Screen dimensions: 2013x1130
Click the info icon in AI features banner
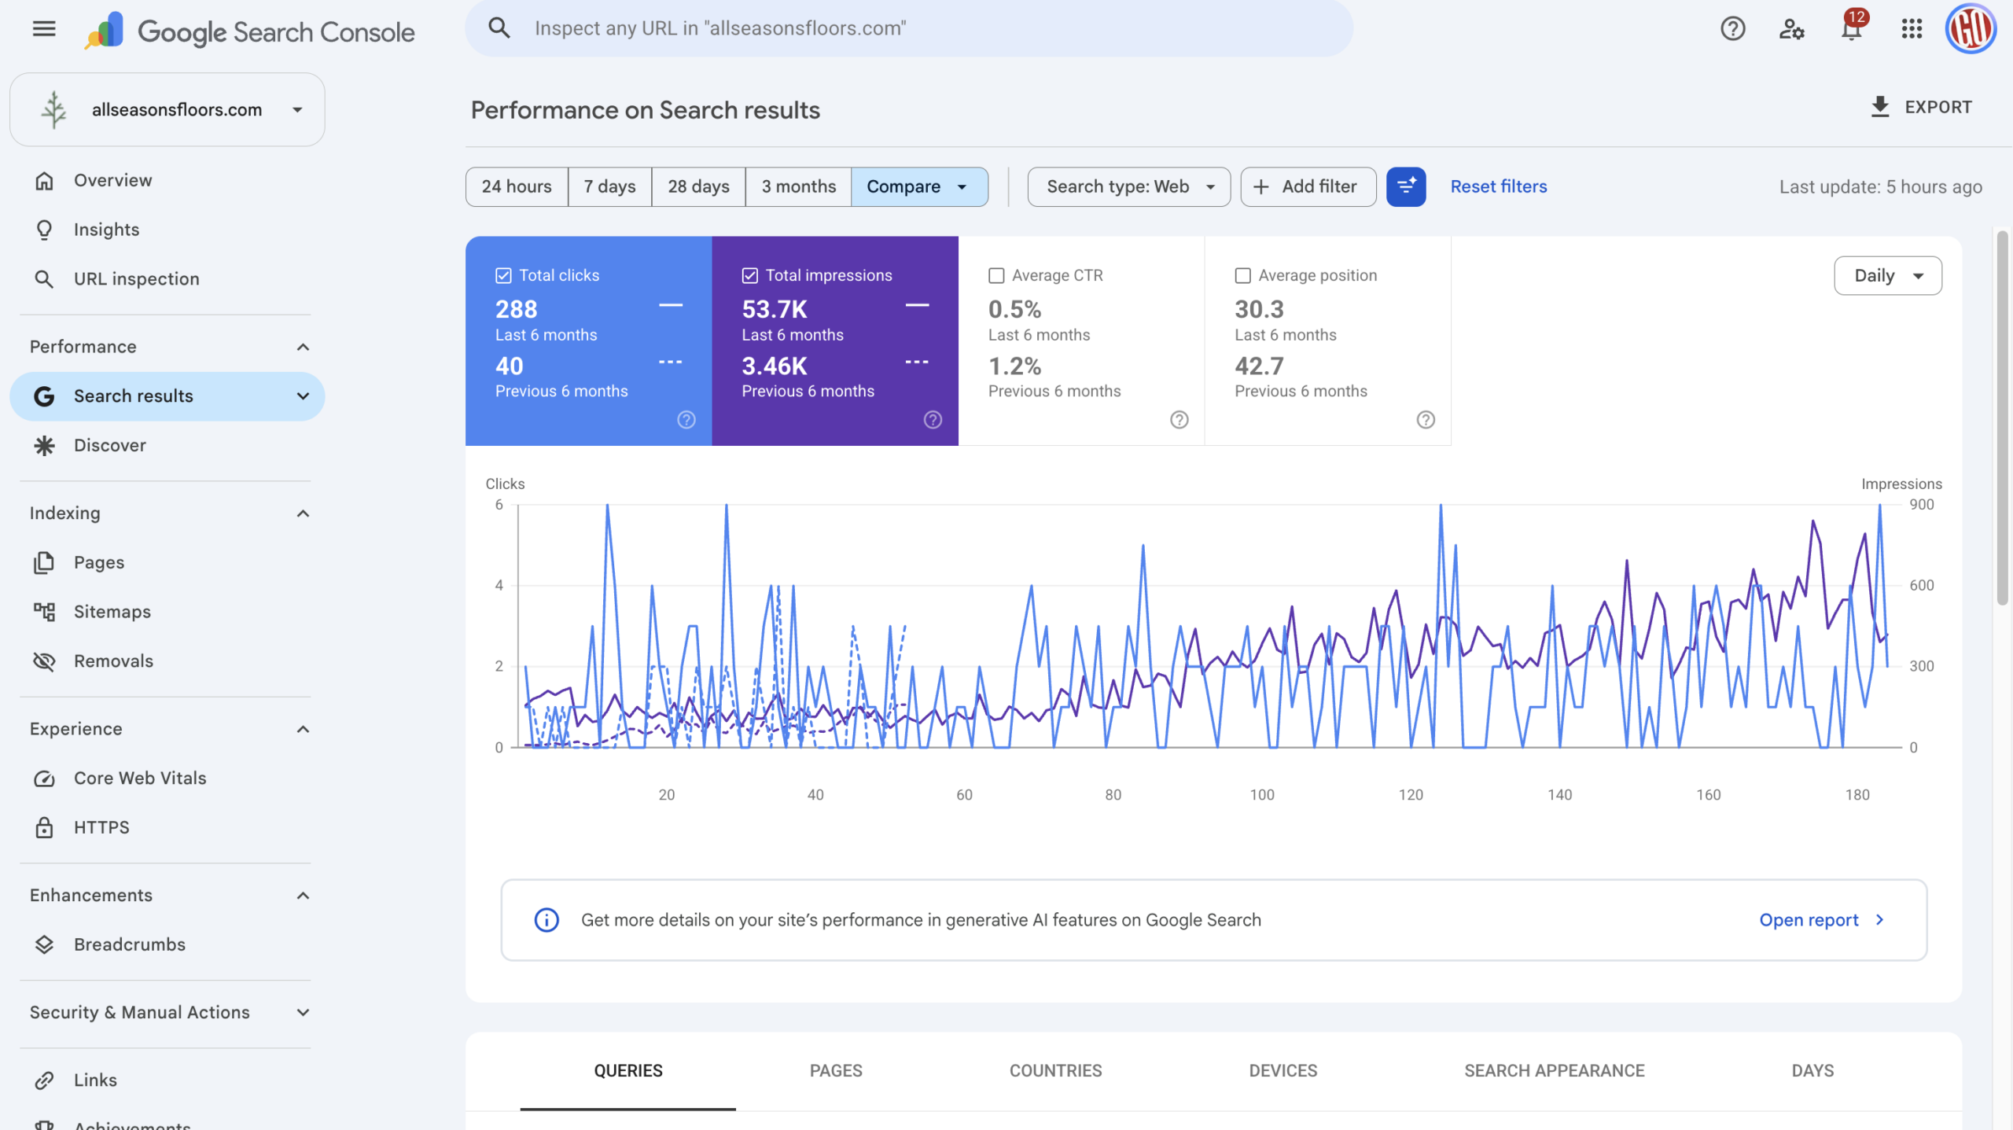point(546,919)
